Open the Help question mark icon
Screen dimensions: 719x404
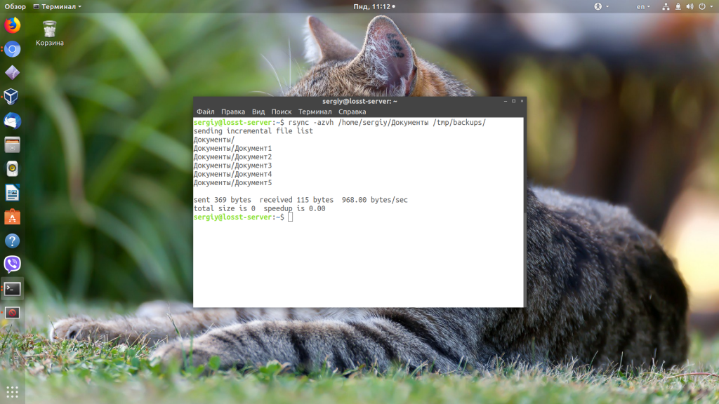pyautogui.click(x=12, y=241)
